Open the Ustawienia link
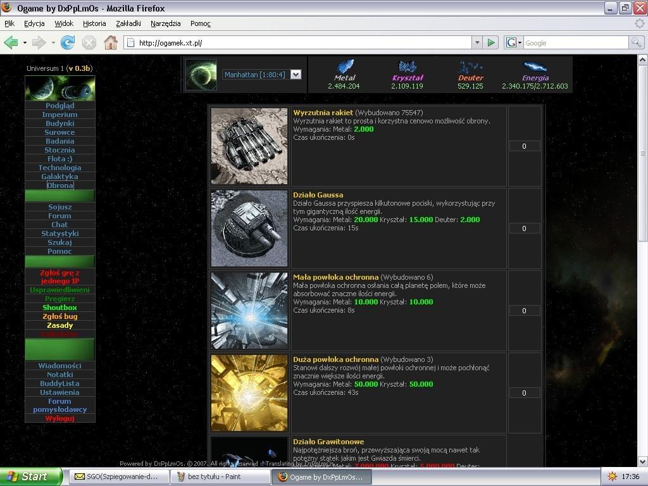The image size is (648, 486). click(60, 392)
